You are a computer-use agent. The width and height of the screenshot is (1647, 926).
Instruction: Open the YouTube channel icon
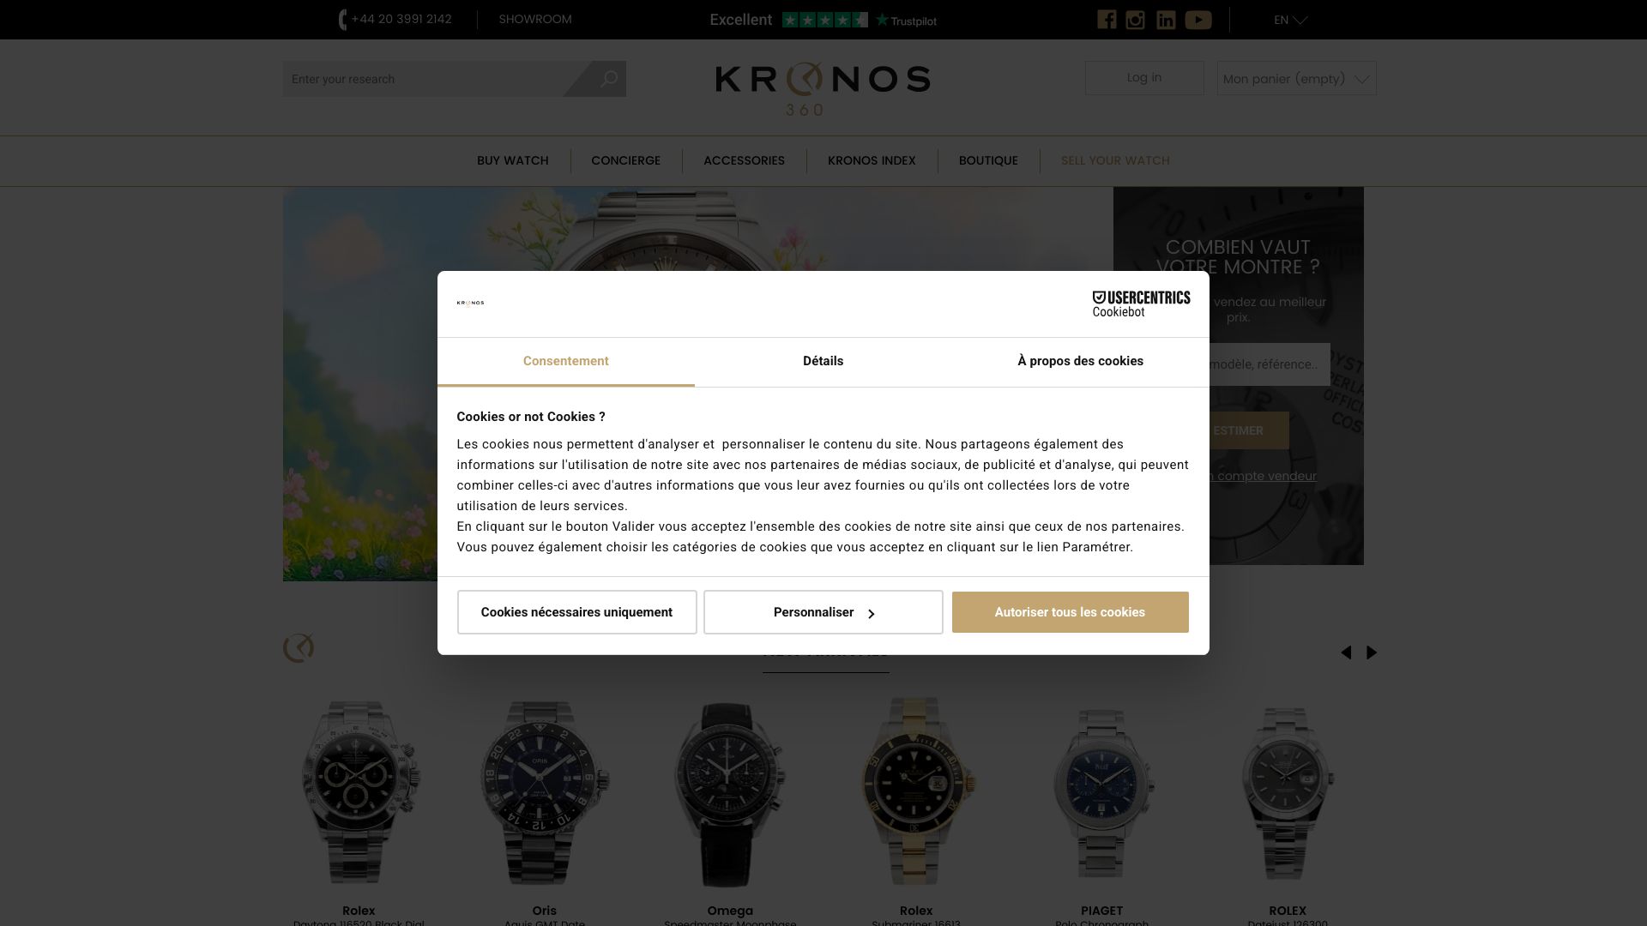1198,20
